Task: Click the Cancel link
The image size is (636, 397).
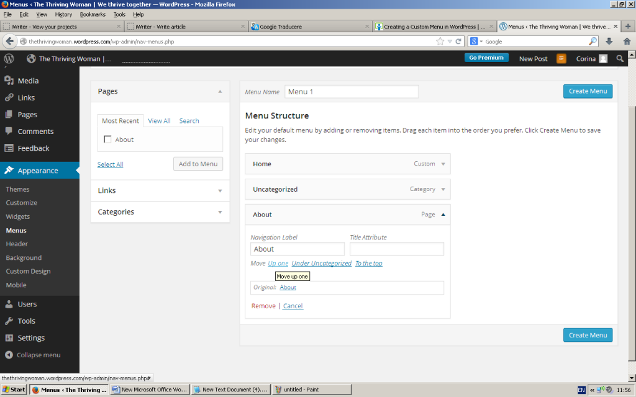Action: pyautogui.click(x=293, y=306)
